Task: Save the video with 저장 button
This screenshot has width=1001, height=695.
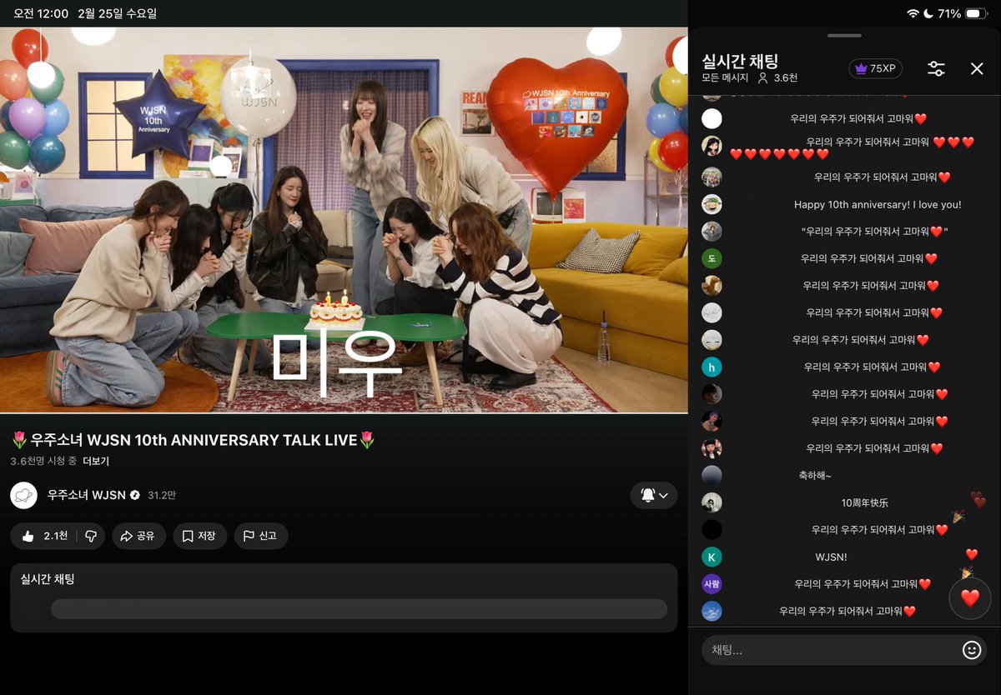Action: 199,536
